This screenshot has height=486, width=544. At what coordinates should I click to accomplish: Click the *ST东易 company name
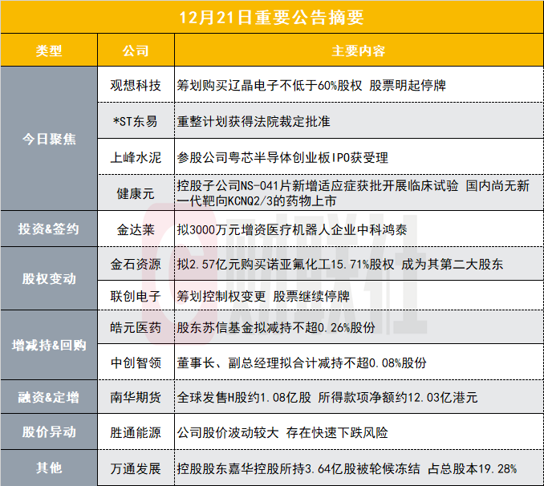tap(135, 121)
